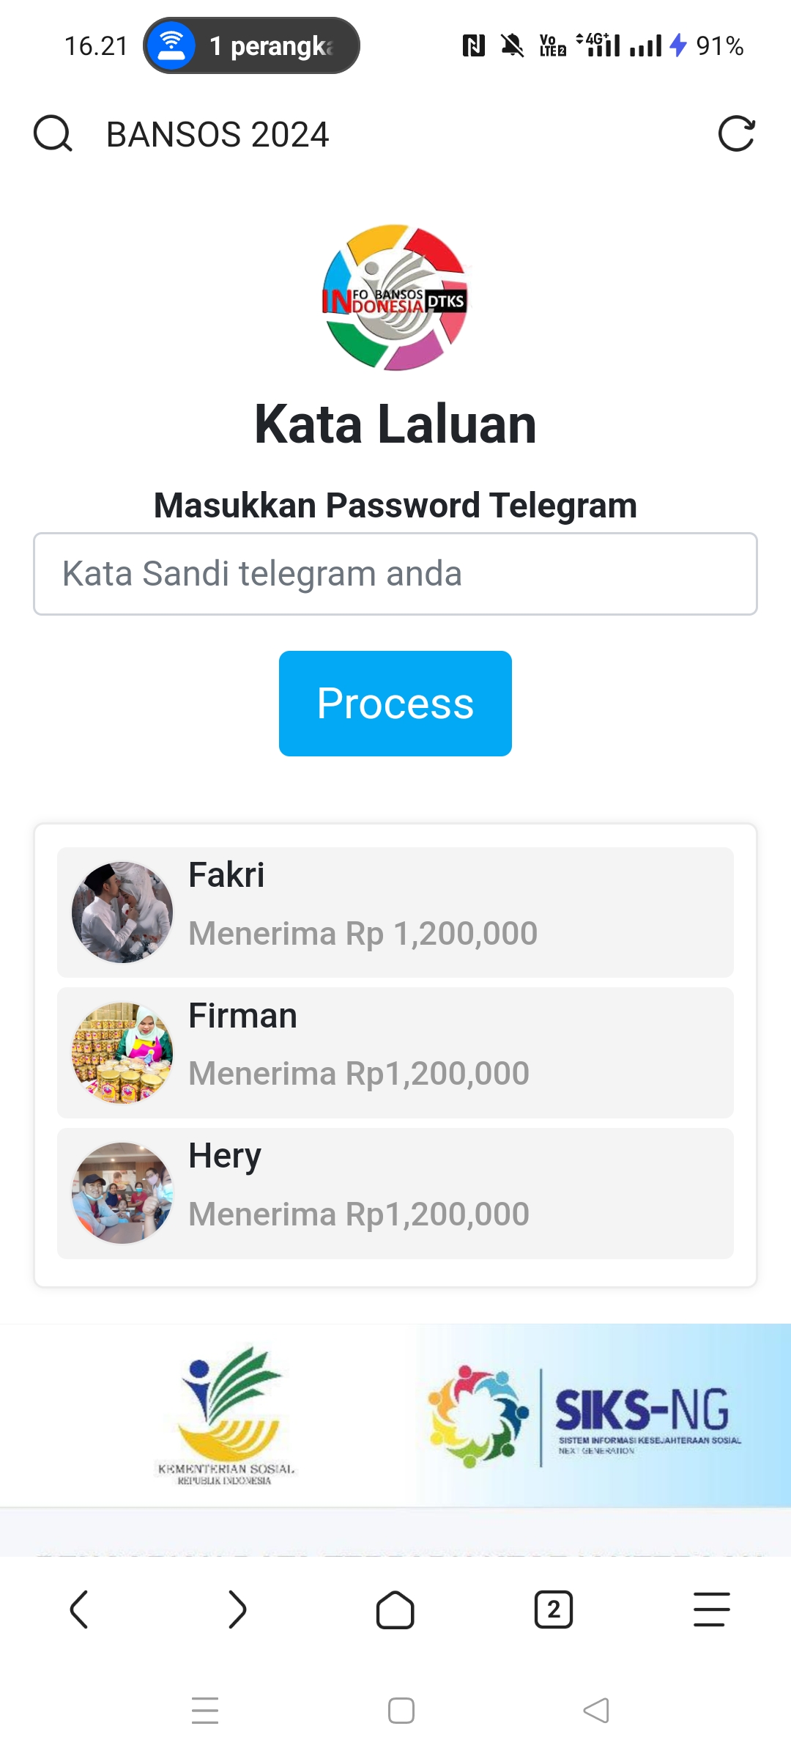The width and height of the screenshot is (791, 1759).
Task: Tap the NFC status icon
Action: coord(472,45)
